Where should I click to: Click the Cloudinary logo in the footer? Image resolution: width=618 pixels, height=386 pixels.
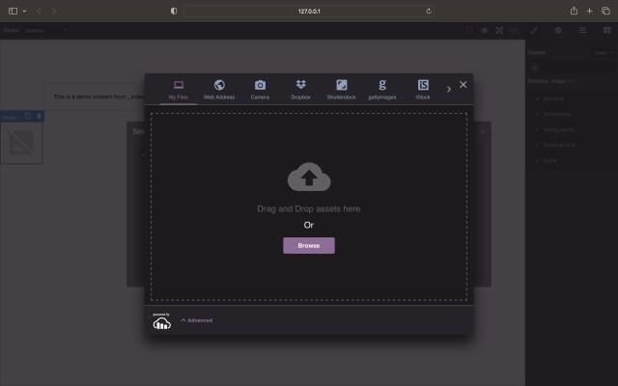pyautogui.click(x=161, y=321)
